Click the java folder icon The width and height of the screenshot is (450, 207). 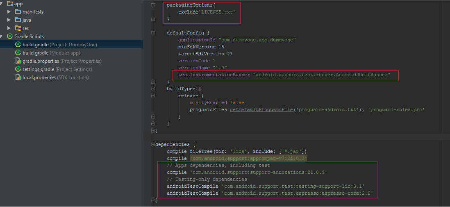tap(18, 20)
